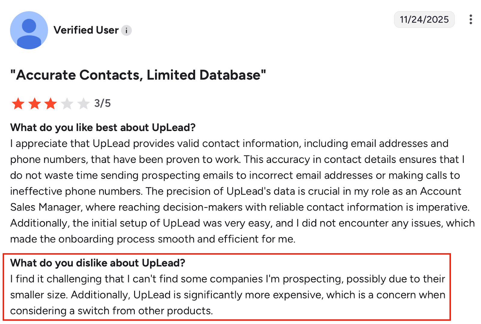Viewport: 481px width, 324px height.
Task: Select the second filled star
Action: (35, 103)
